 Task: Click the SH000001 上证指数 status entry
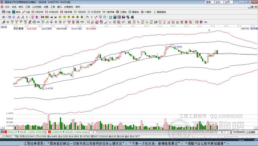[244, 132]
